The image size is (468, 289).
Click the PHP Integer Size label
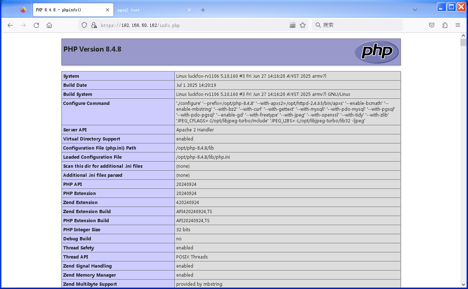click(82, 229)
